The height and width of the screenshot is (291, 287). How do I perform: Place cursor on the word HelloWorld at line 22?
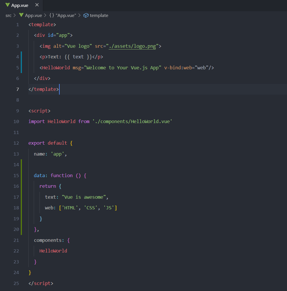point(53,251)
